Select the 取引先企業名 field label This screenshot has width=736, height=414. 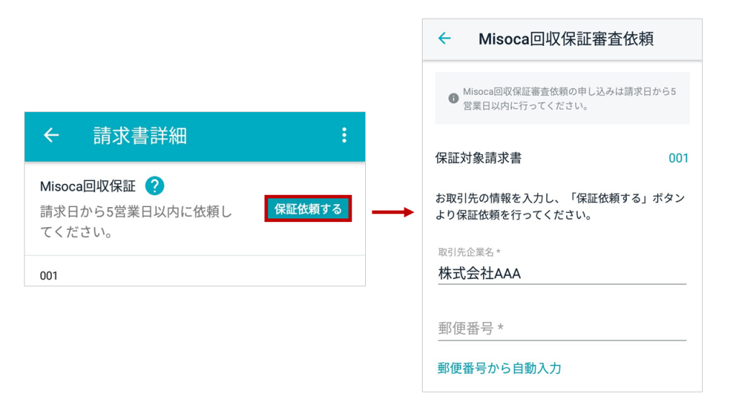[469, 252]
